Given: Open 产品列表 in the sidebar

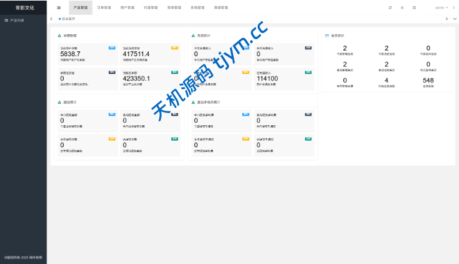Looking at the screenshot, I should coord(17,20).
